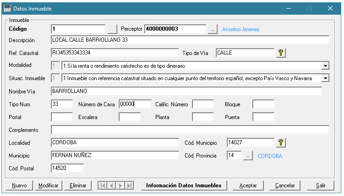Go to the next record
Viewport: 344px width, 196px height.
point(120,185)
